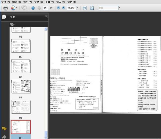Click the Print icon in toolbar
Image resolution: width=161 pixels, height=139 pixels.
(x=5, y=8)
